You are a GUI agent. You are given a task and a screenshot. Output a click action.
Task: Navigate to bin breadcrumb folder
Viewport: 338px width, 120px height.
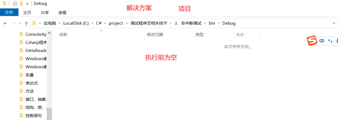212,23
